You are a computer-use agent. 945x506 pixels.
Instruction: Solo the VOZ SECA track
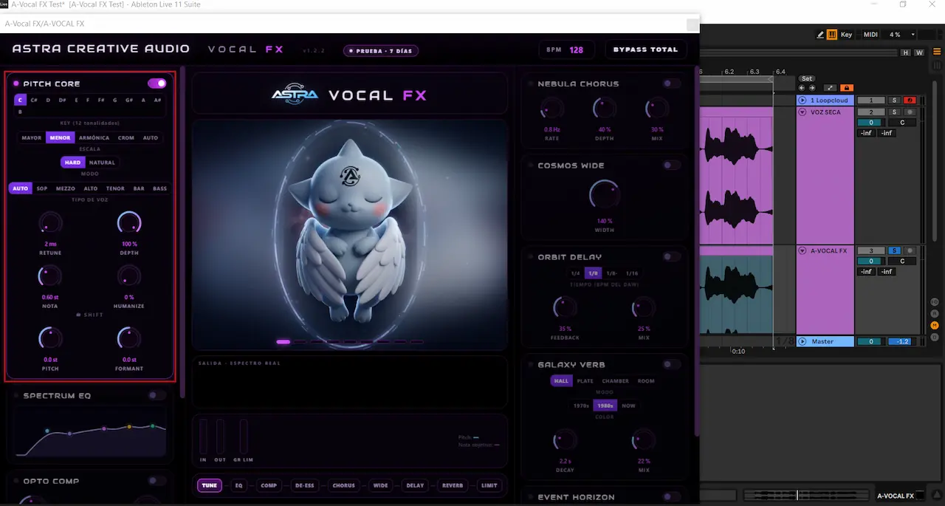[x=894, y=112]
